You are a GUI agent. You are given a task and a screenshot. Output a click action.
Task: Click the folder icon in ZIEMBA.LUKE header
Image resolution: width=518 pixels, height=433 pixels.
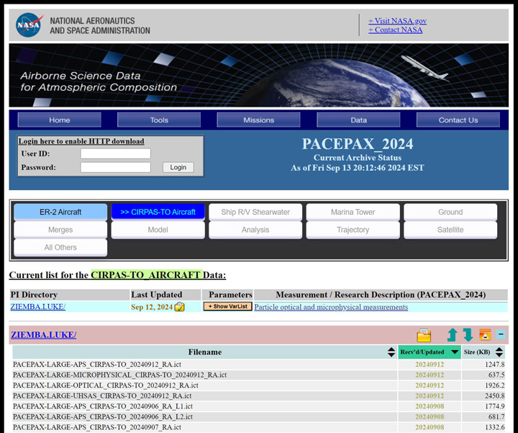(x=424, y=336)
